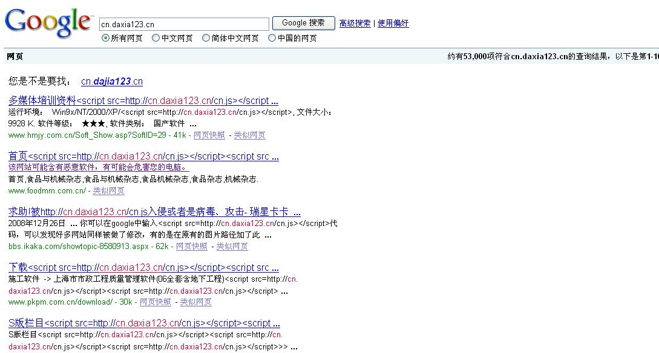Click the snippet date 2008年12月26日

point(37,223)
